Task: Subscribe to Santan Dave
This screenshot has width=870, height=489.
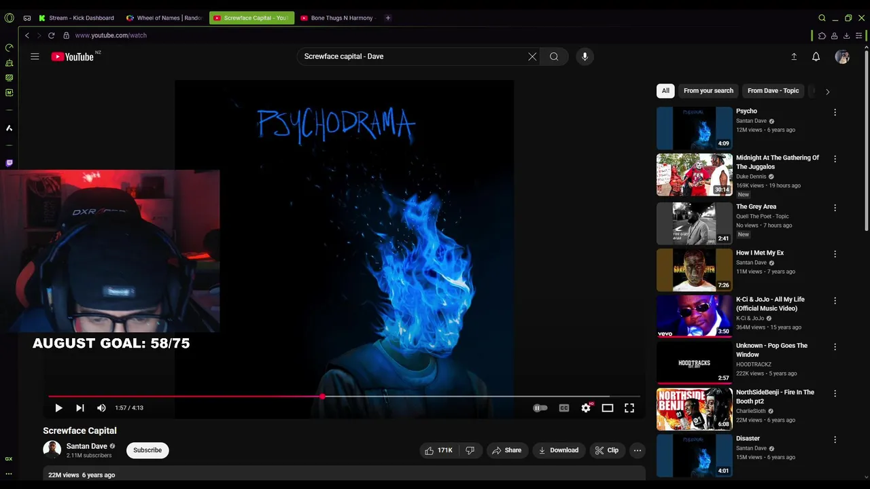Action: [147, 450]
